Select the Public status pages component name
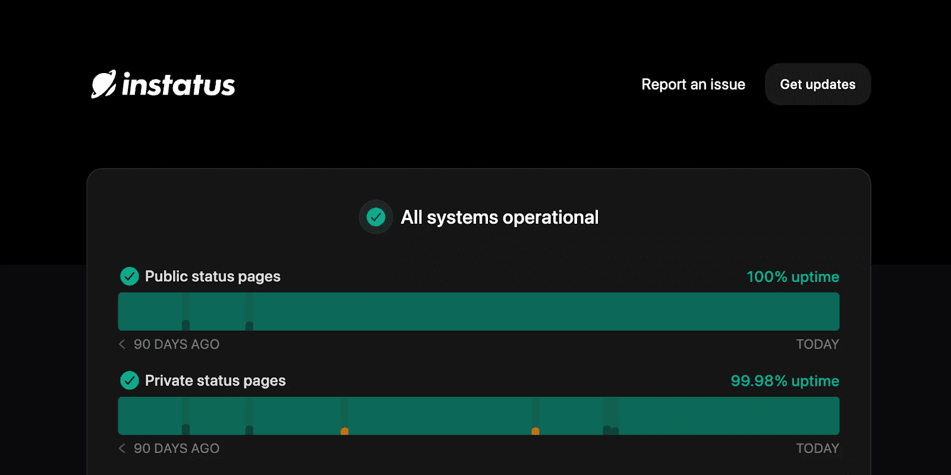This screenshot has width=951, height=475. pos(212,276)
